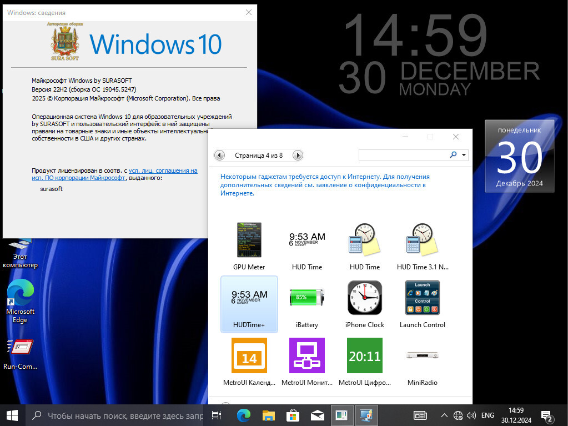Close the Windows: сведения dialog
The width and height of the screenshot is (568, 426).
[x=249, y=12]
